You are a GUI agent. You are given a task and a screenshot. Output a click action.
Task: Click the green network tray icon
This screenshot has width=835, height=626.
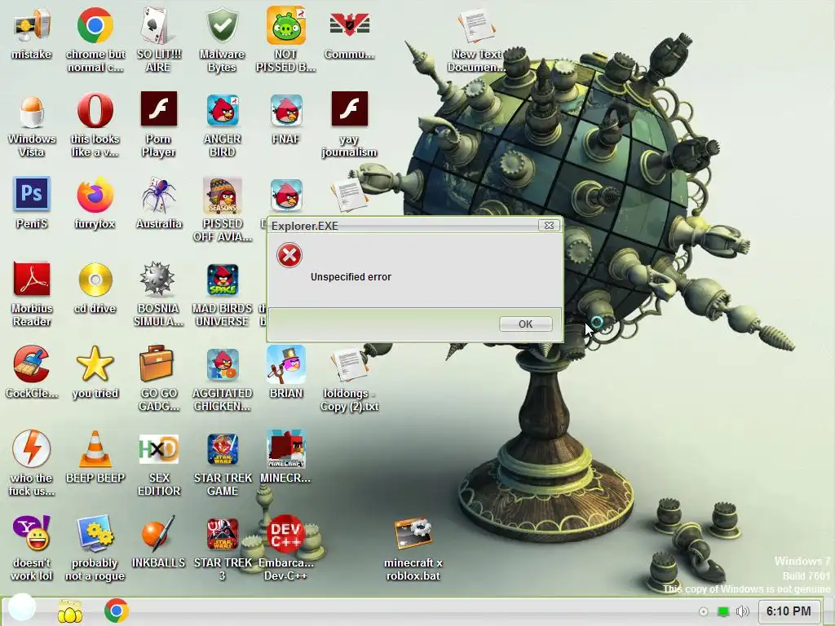(x=722, y=611)
